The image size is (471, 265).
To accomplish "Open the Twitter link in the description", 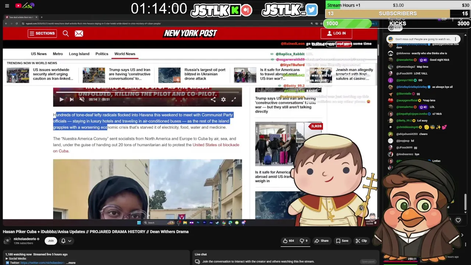I will (x=43, y=263).
